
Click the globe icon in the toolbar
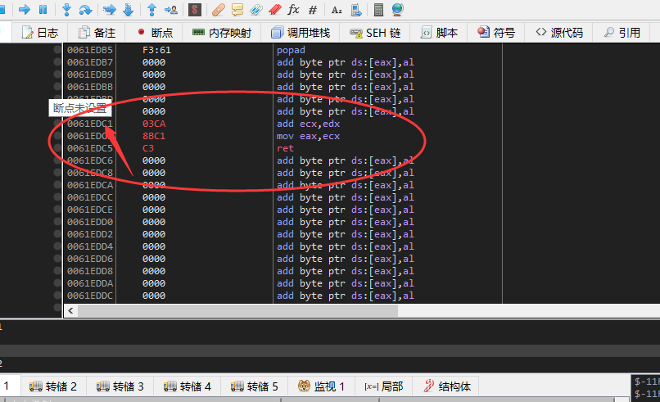397,9
